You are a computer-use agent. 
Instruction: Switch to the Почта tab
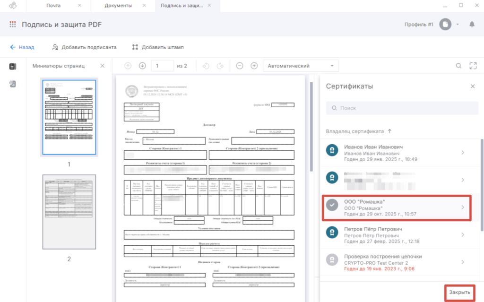coord(53,6)
